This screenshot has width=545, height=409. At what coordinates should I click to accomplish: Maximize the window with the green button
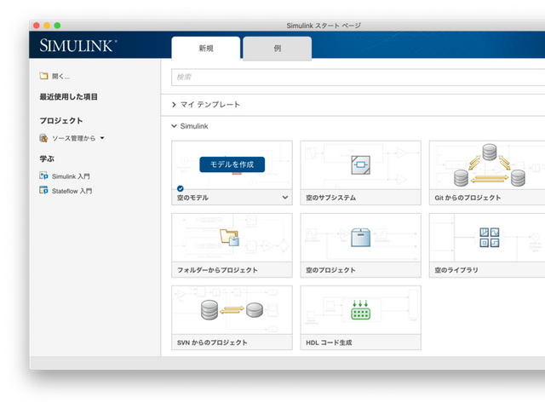pyautogui.click(x=57, y=26)
